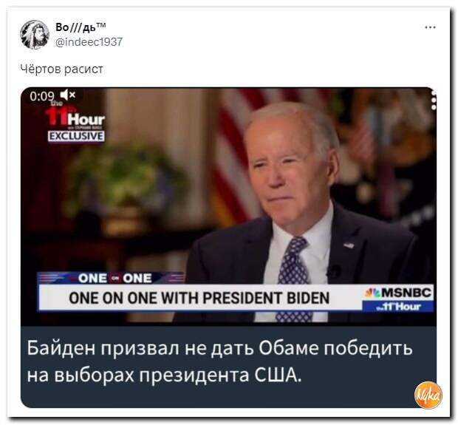
Task: Select the tweet text "Чёртов расист"
Action: (x=61, y=69)
